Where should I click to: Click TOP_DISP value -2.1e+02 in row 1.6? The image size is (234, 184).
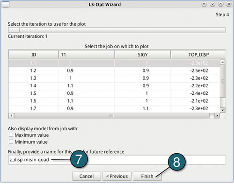point(199,101)
